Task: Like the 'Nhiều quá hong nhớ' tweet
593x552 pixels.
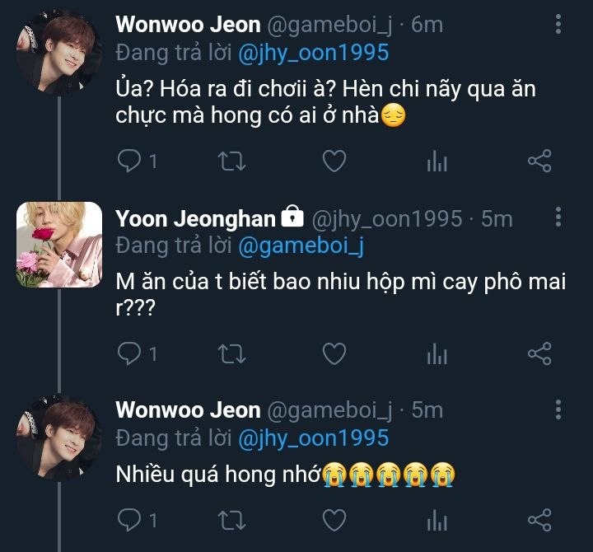Action: click(x=334, y=520)
